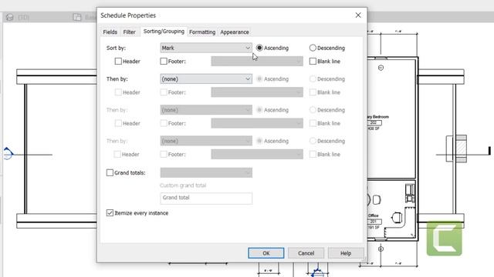Click the blue section marker at left
Screen dimensions: 494x277
(x=8, y=154)
